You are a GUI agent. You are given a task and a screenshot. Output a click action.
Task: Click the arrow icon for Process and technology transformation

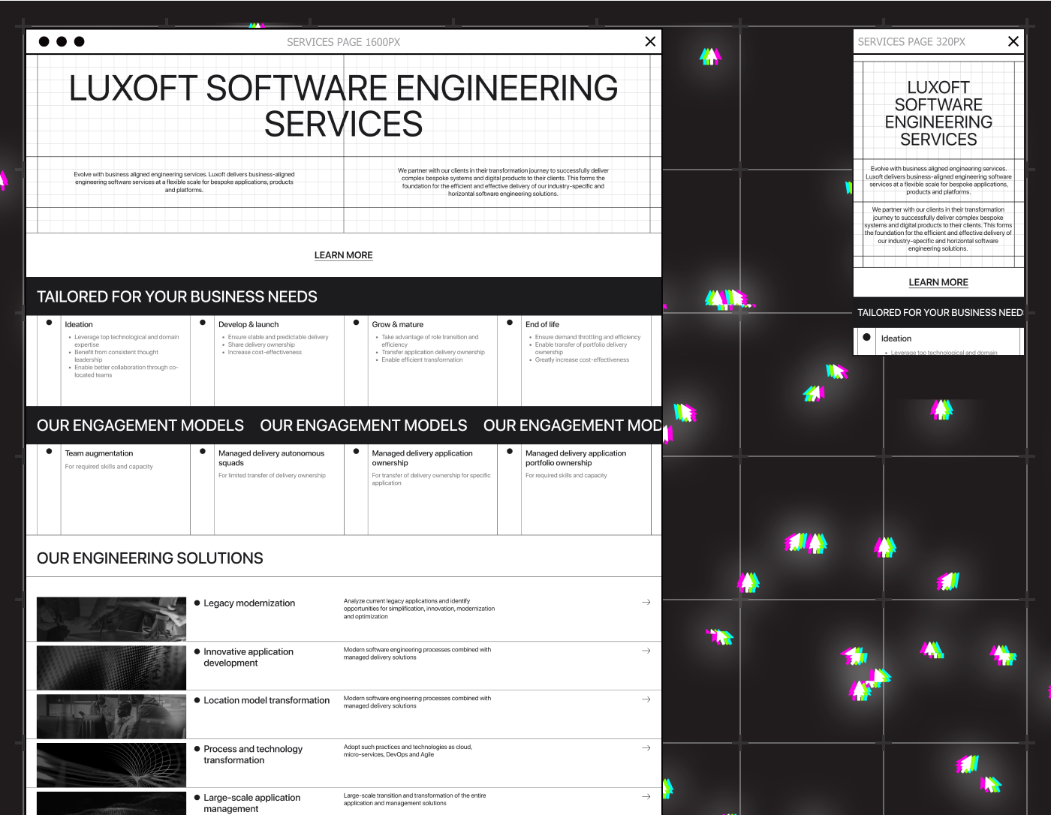(x=646, y=747)
